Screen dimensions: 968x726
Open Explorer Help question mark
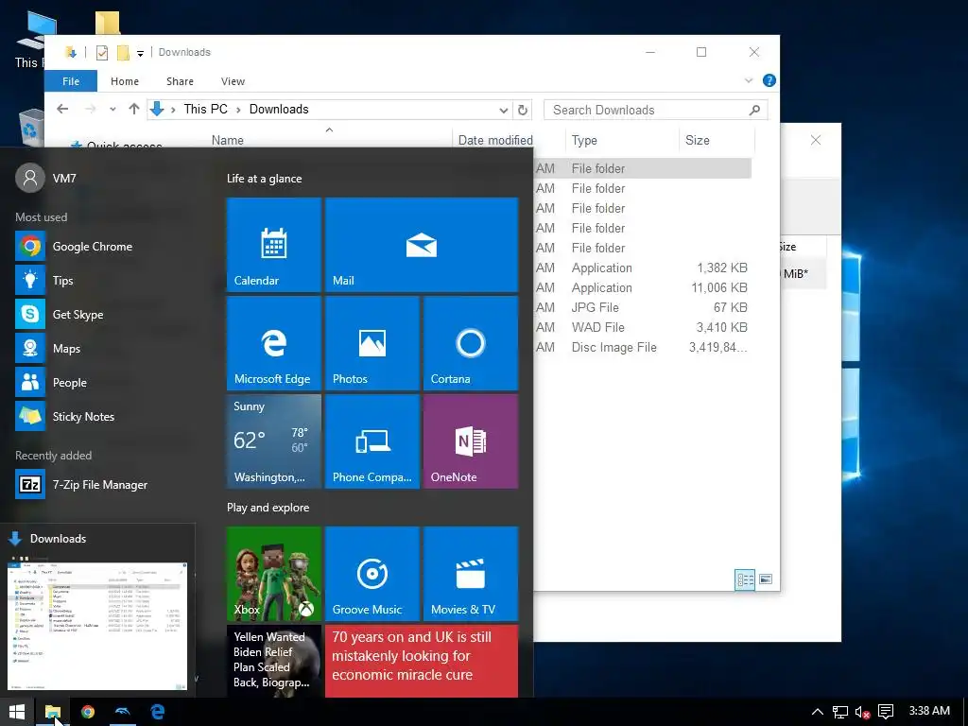769,81
